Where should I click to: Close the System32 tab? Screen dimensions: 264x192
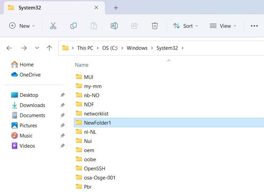(96, 7)
